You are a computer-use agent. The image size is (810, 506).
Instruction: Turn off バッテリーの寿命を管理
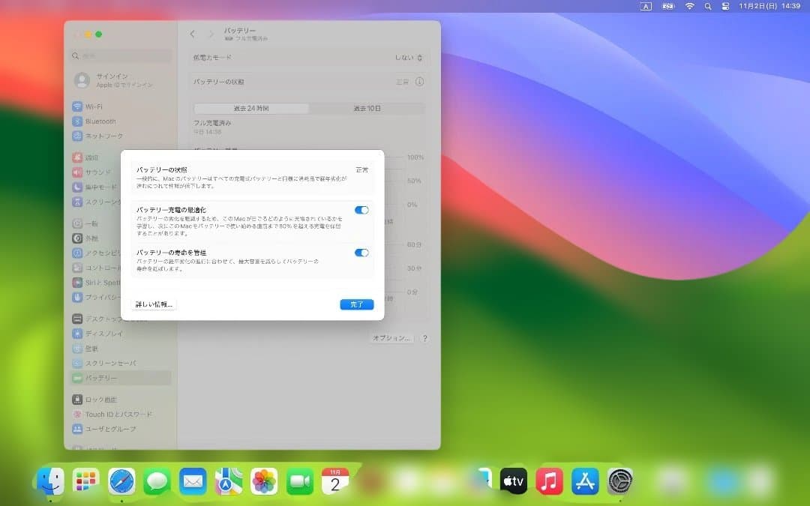tap(362, 253)
